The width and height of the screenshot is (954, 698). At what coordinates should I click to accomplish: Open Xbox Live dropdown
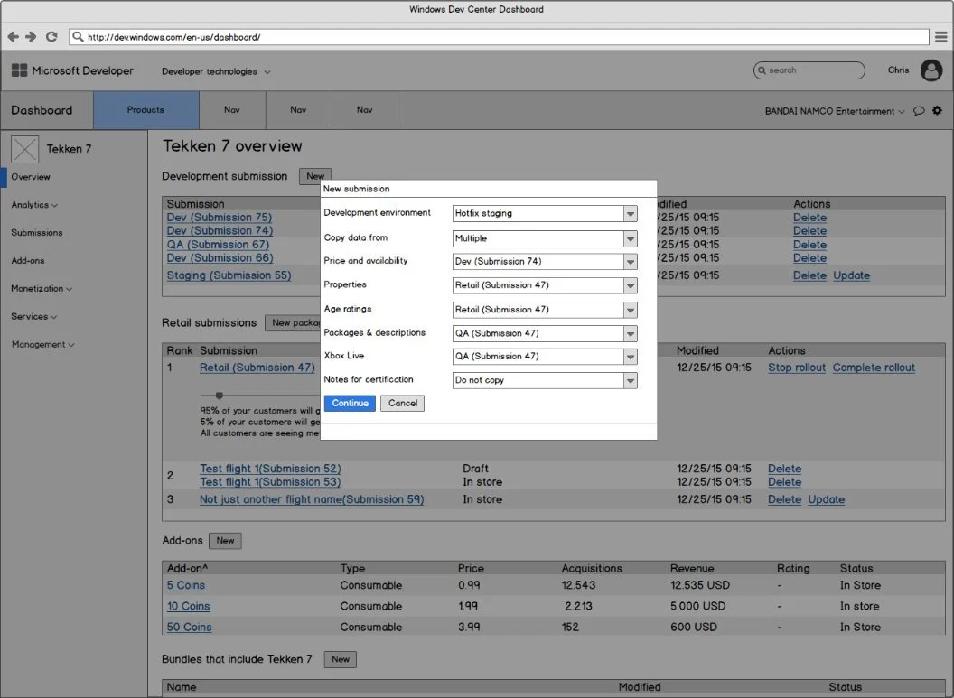pos(545,357)
